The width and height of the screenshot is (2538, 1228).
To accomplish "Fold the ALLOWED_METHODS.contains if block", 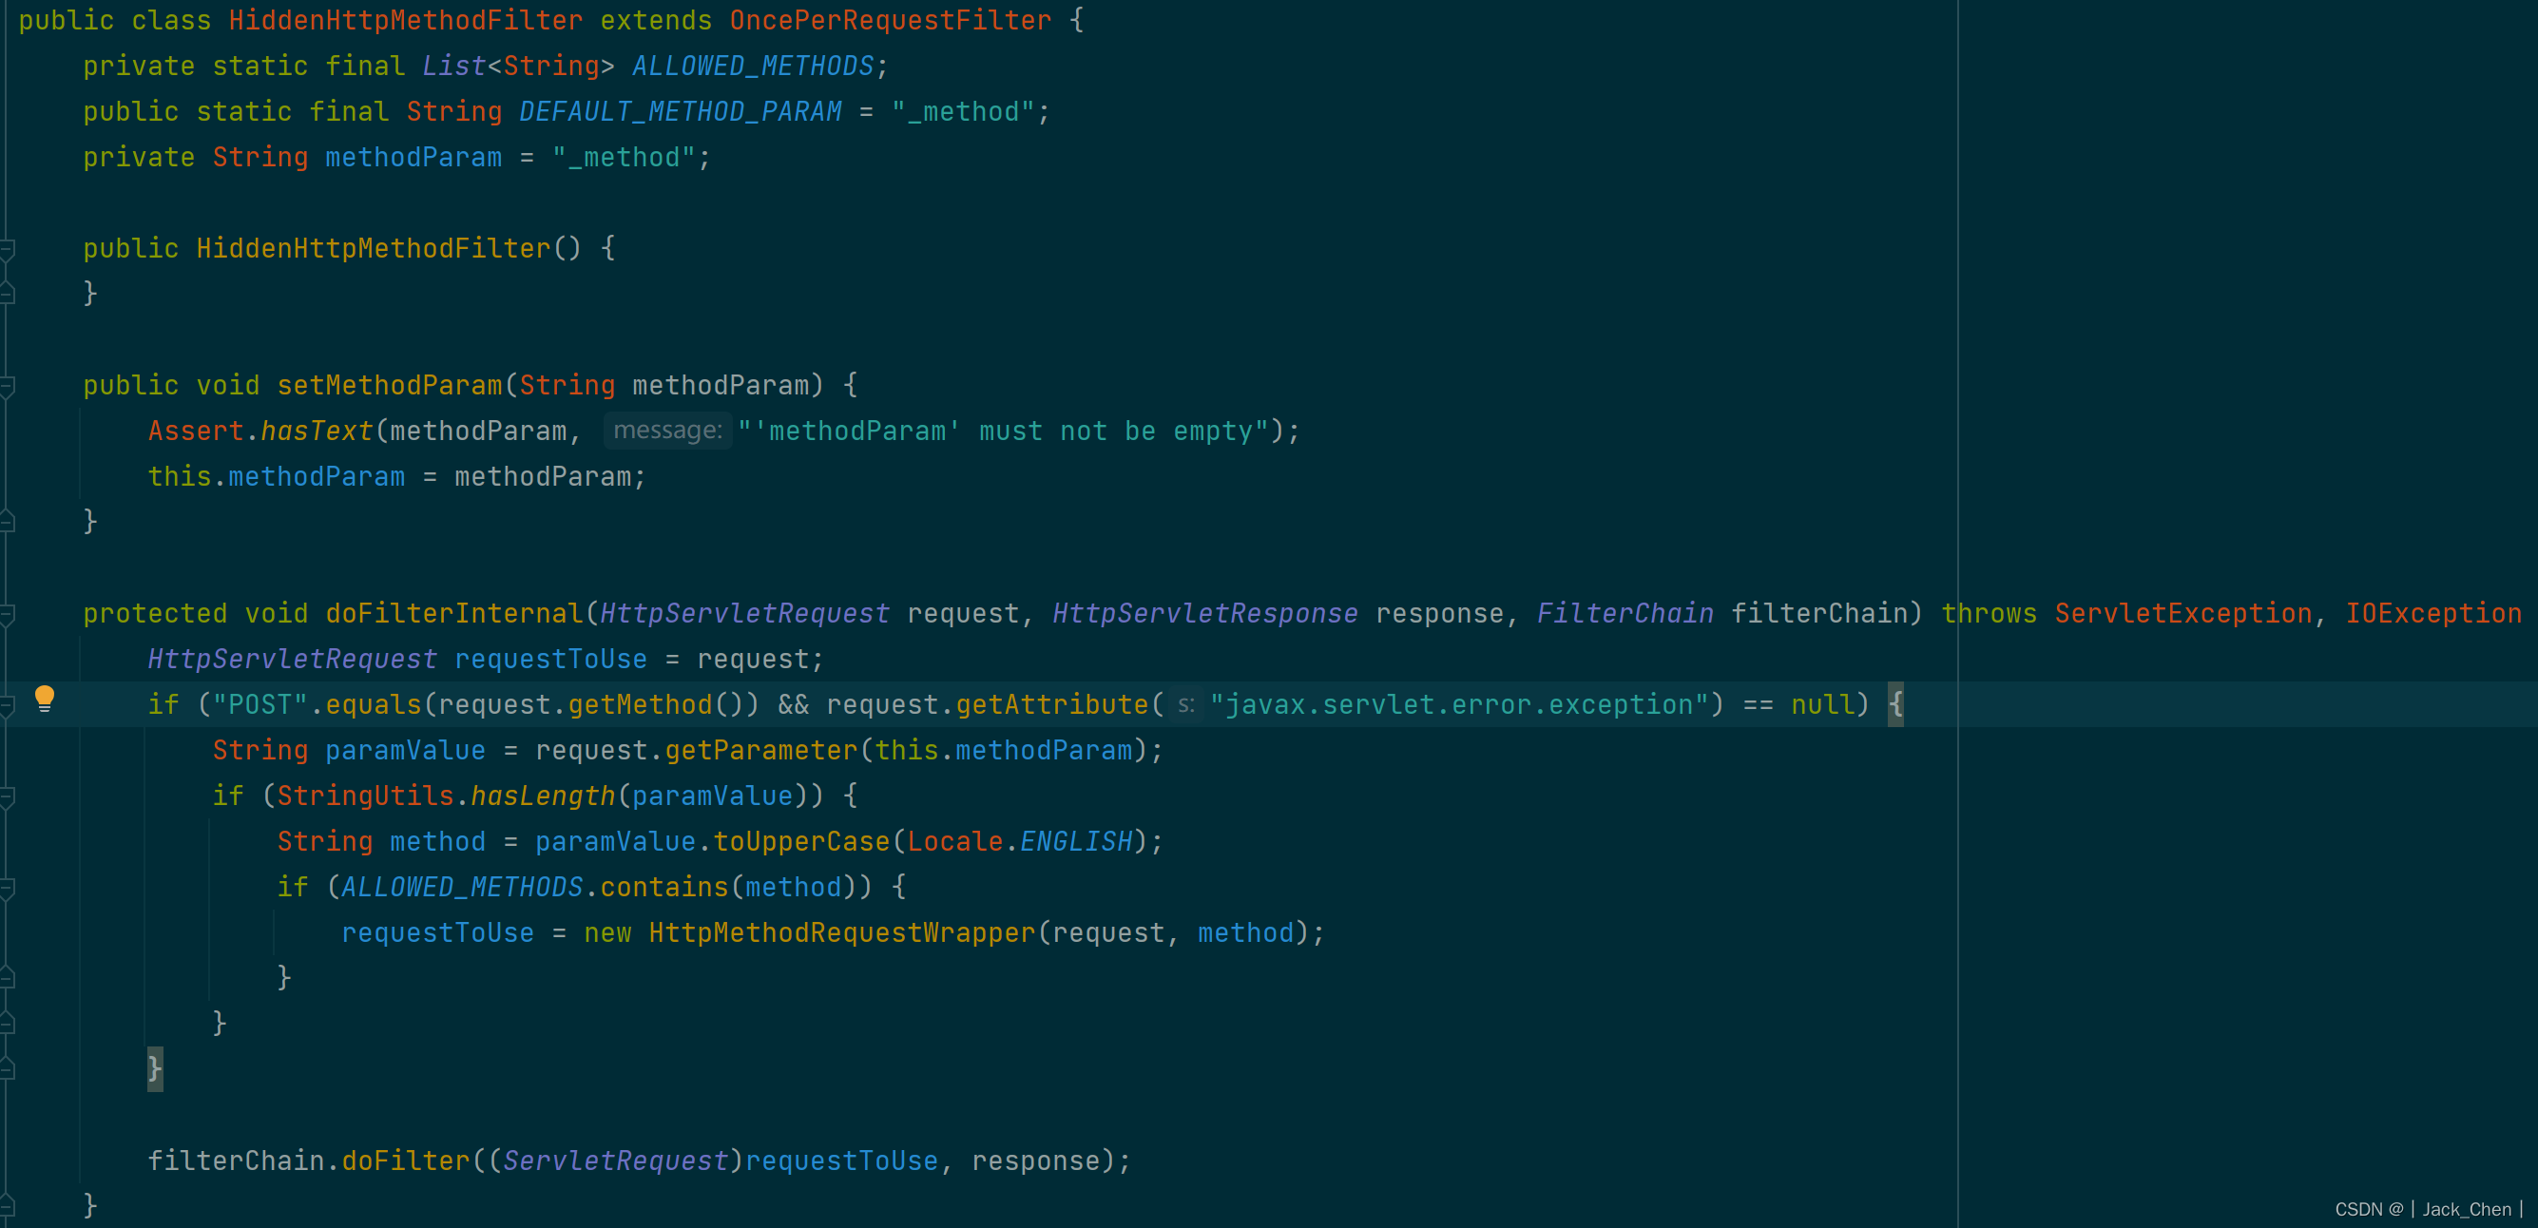I will point(7,889).
